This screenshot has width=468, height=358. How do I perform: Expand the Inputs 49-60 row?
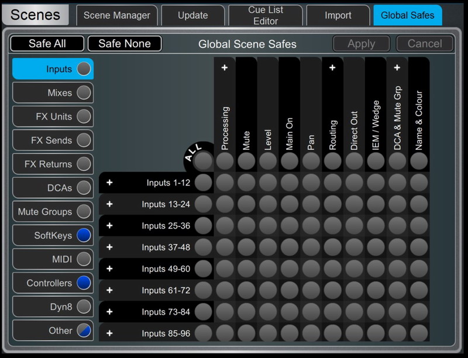tap(109, 268)
